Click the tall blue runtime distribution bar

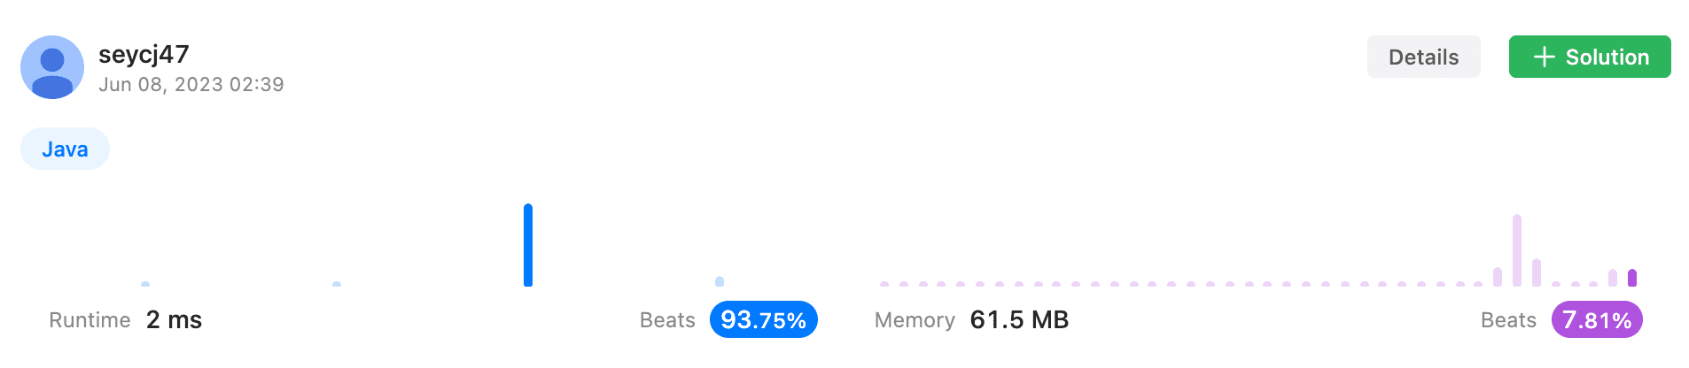point(528,245)
